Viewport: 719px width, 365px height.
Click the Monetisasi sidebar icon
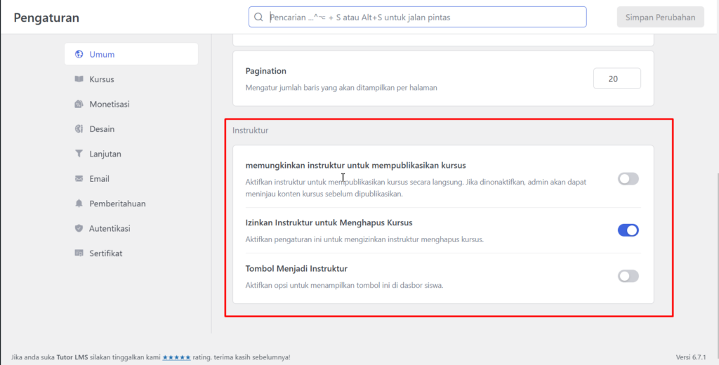[x=79, y=105]
